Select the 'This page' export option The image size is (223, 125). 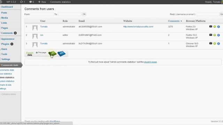click(37, 52)
